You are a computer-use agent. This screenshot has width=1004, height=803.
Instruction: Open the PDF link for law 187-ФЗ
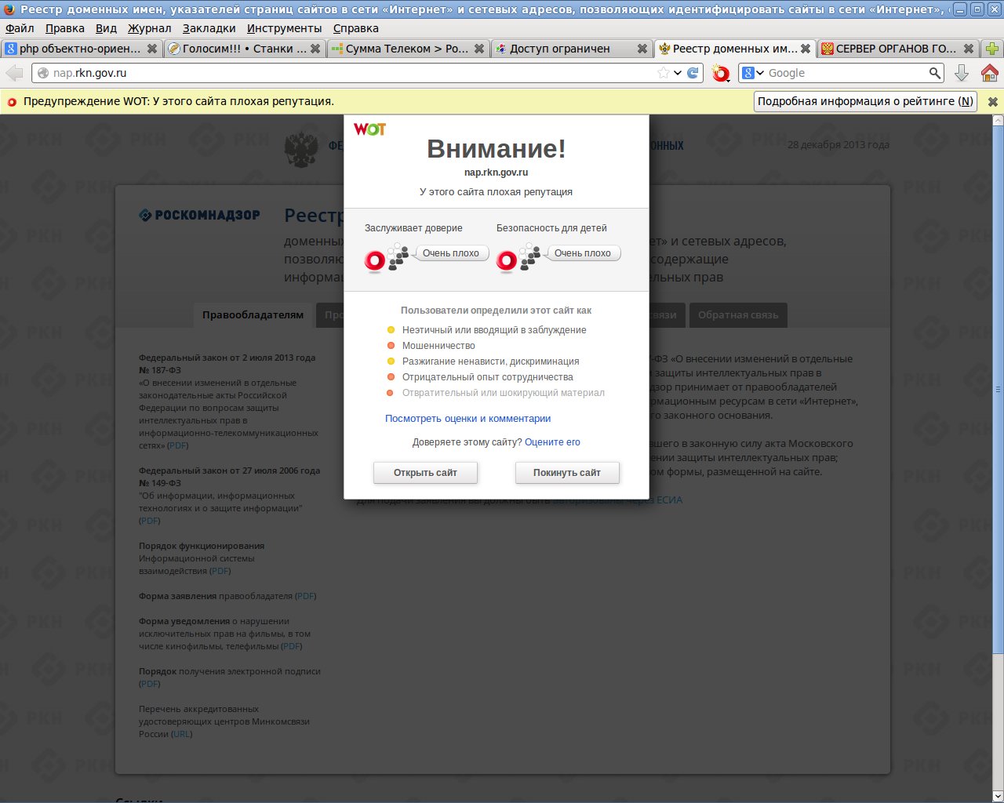click(178, 445)
